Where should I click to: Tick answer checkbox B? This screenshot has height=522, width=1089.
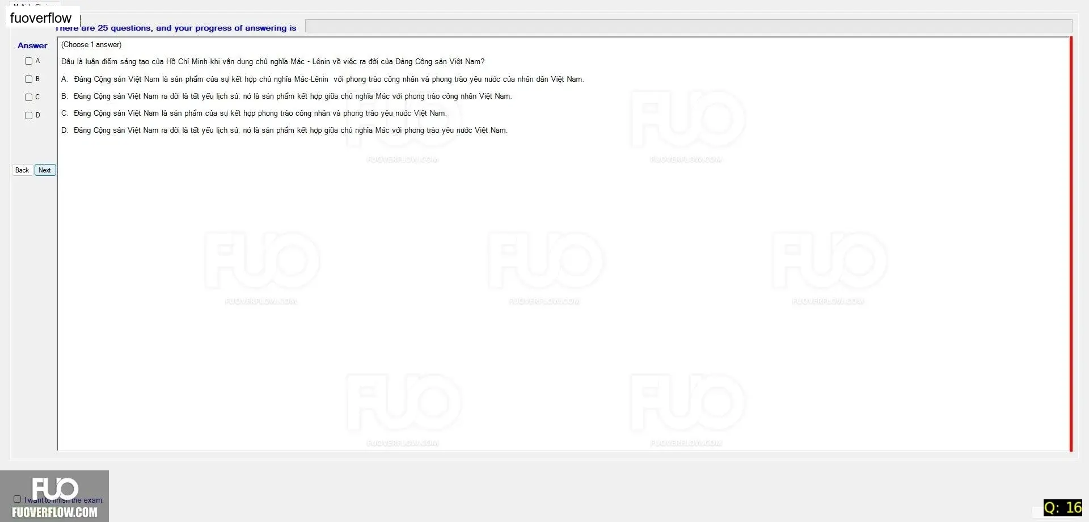click(28, 79)
